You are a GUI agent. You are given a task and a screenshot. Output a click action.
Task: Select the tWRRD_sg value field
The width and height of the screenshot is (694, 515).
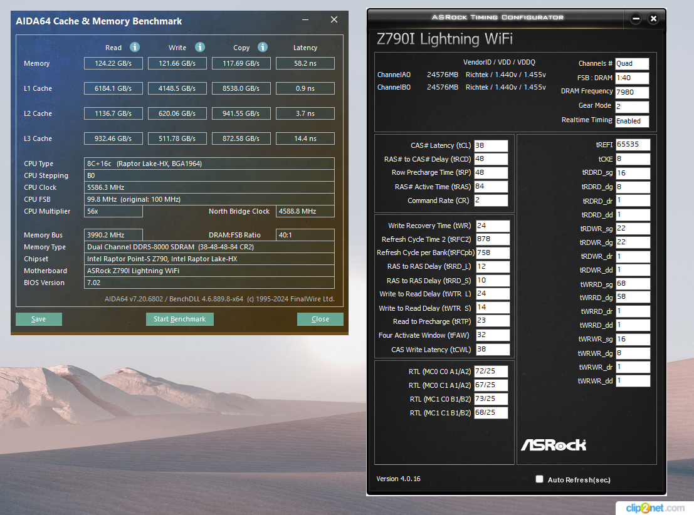pos(633,284)
